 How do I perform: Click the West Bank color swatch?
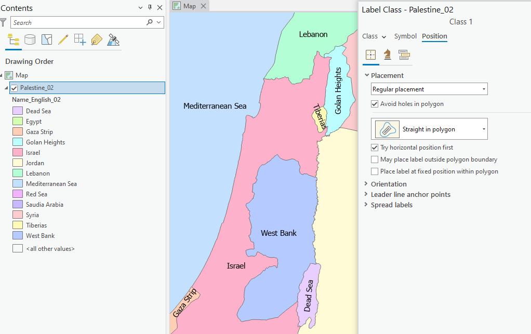(17, 235)
